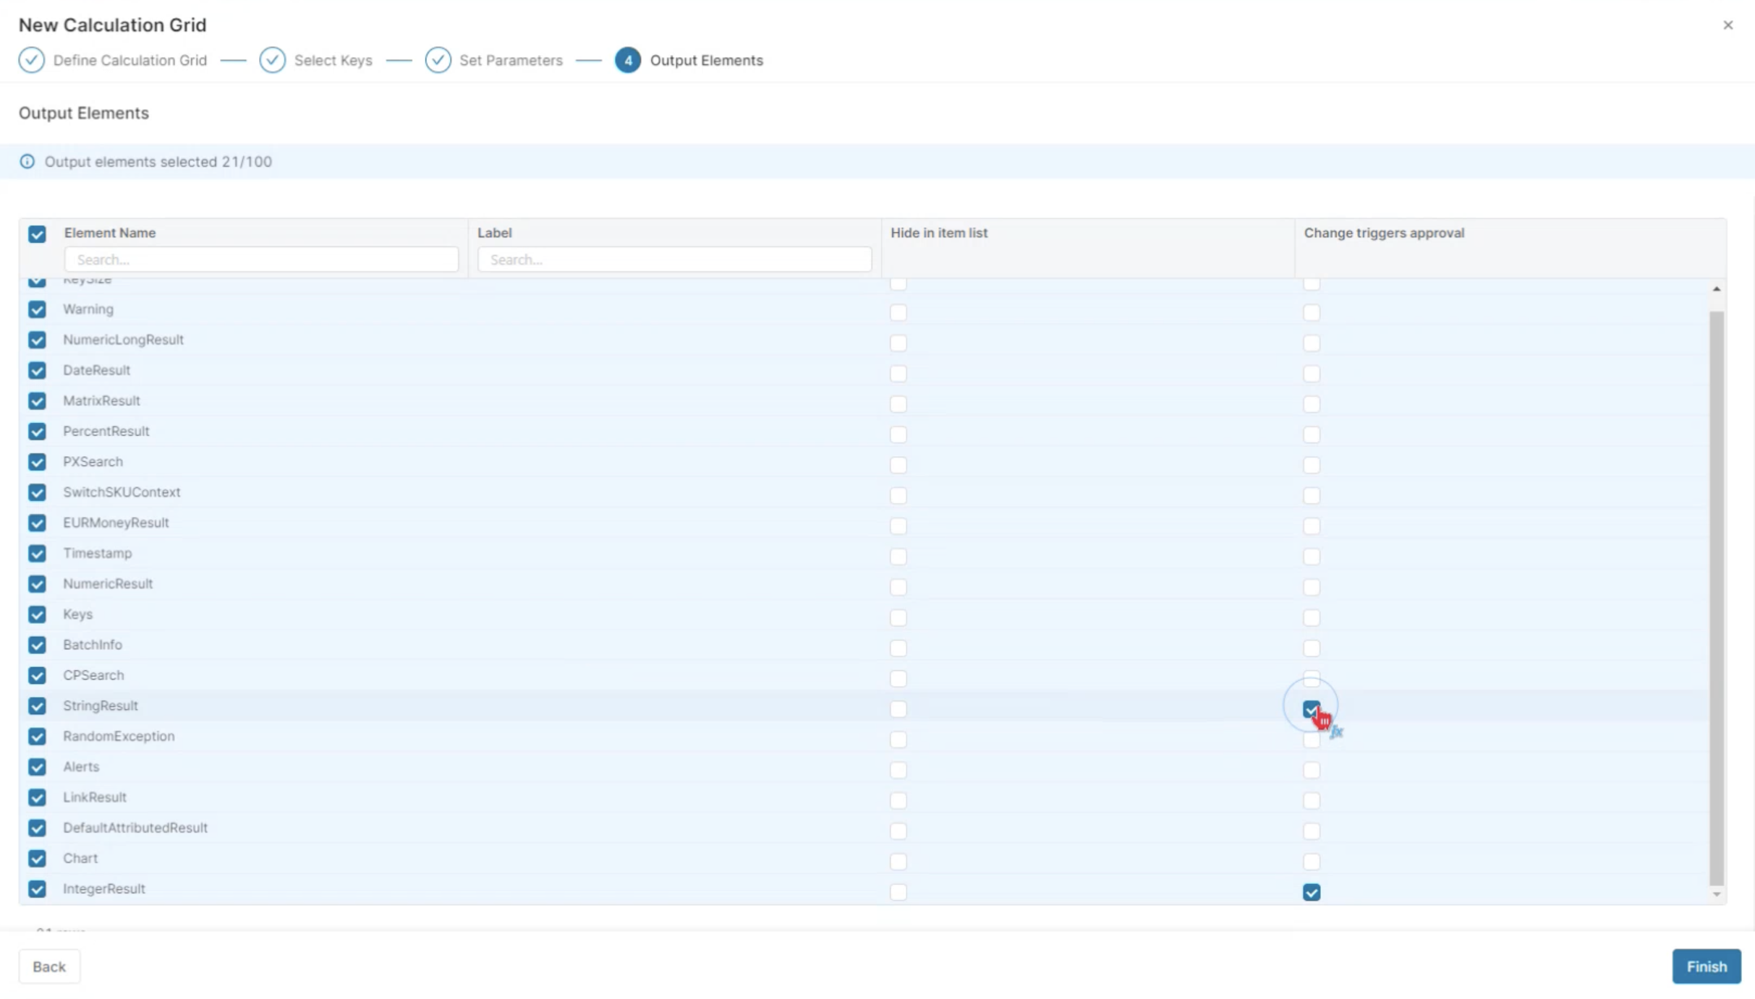This screenshot has height=999, width=1755.
Task: Click the step 4 Output Elements circle
Action: [x=627, y=60]
